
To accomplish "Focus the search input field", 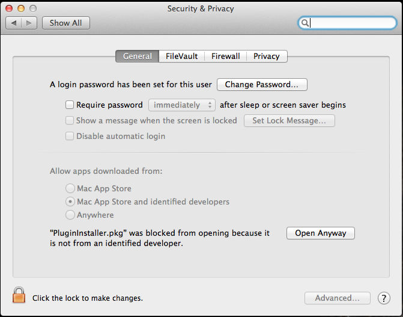I will [347, 23].
